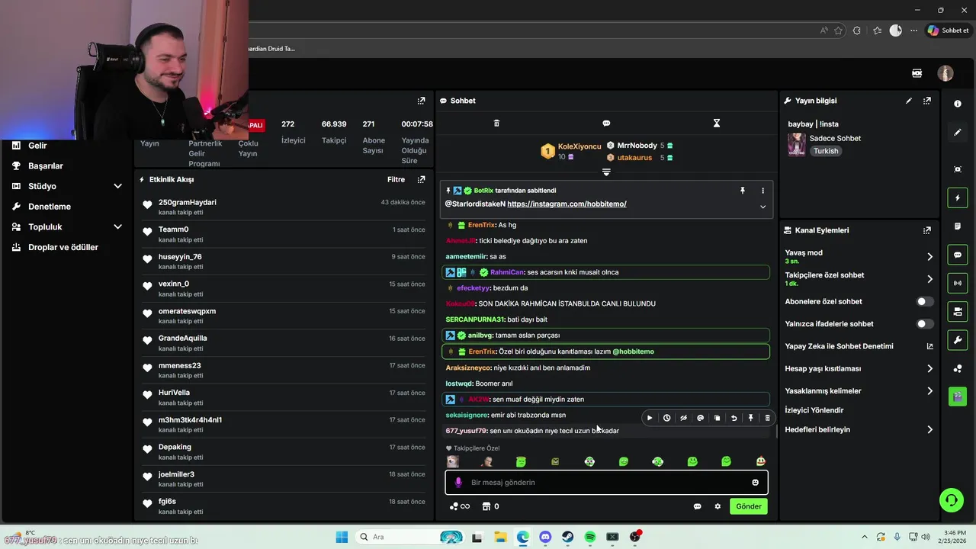Open the Filtre button in Etkinlik Akışı
The width and height of the screenshot is (976, 549).
point(396,180)
